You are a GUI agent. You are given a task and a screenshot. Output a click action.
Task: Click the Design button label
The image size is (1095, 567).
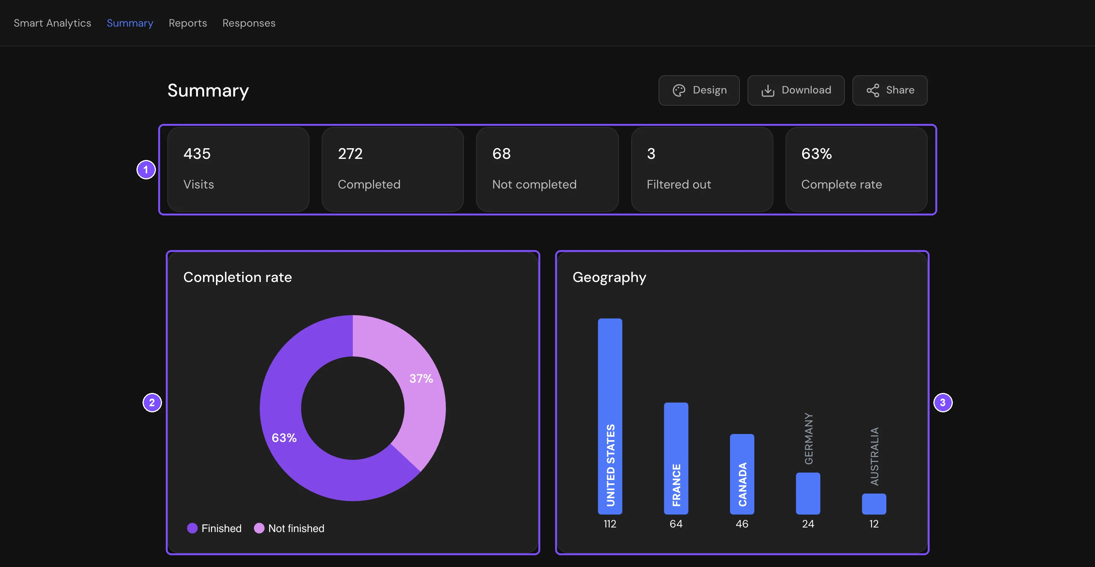coord(709,90)
